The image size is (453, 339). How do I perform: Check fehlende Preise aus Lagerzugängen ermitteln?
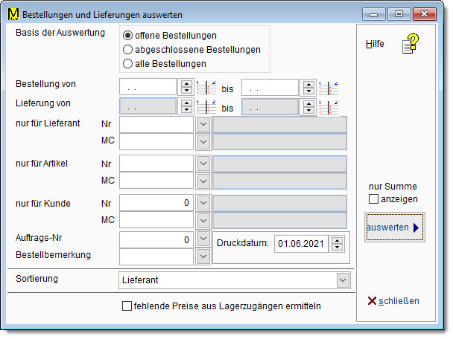point(127,306)
